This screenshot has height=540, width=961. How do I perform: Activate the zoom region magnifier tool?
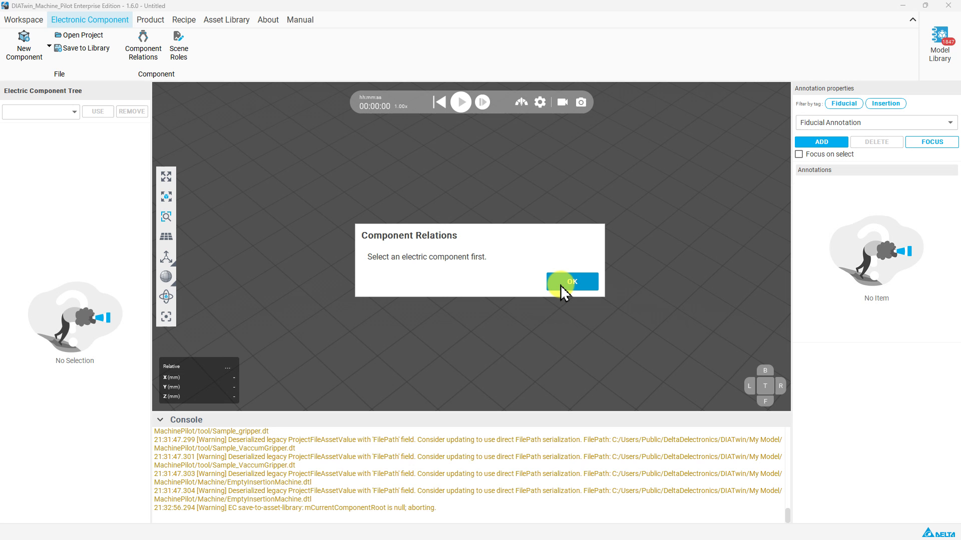166,216
